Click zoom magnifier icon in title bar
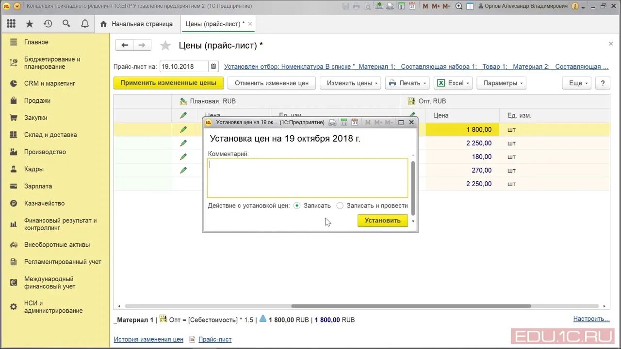 pyautogui.click(x=458, y=6)
